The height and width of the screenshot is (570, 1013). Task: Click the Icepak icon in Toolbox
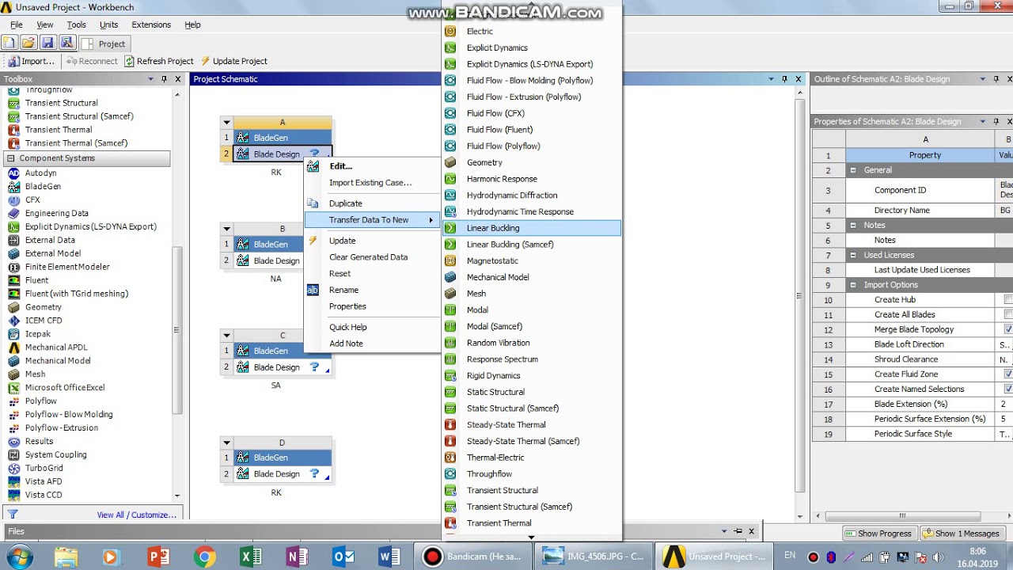13,334
